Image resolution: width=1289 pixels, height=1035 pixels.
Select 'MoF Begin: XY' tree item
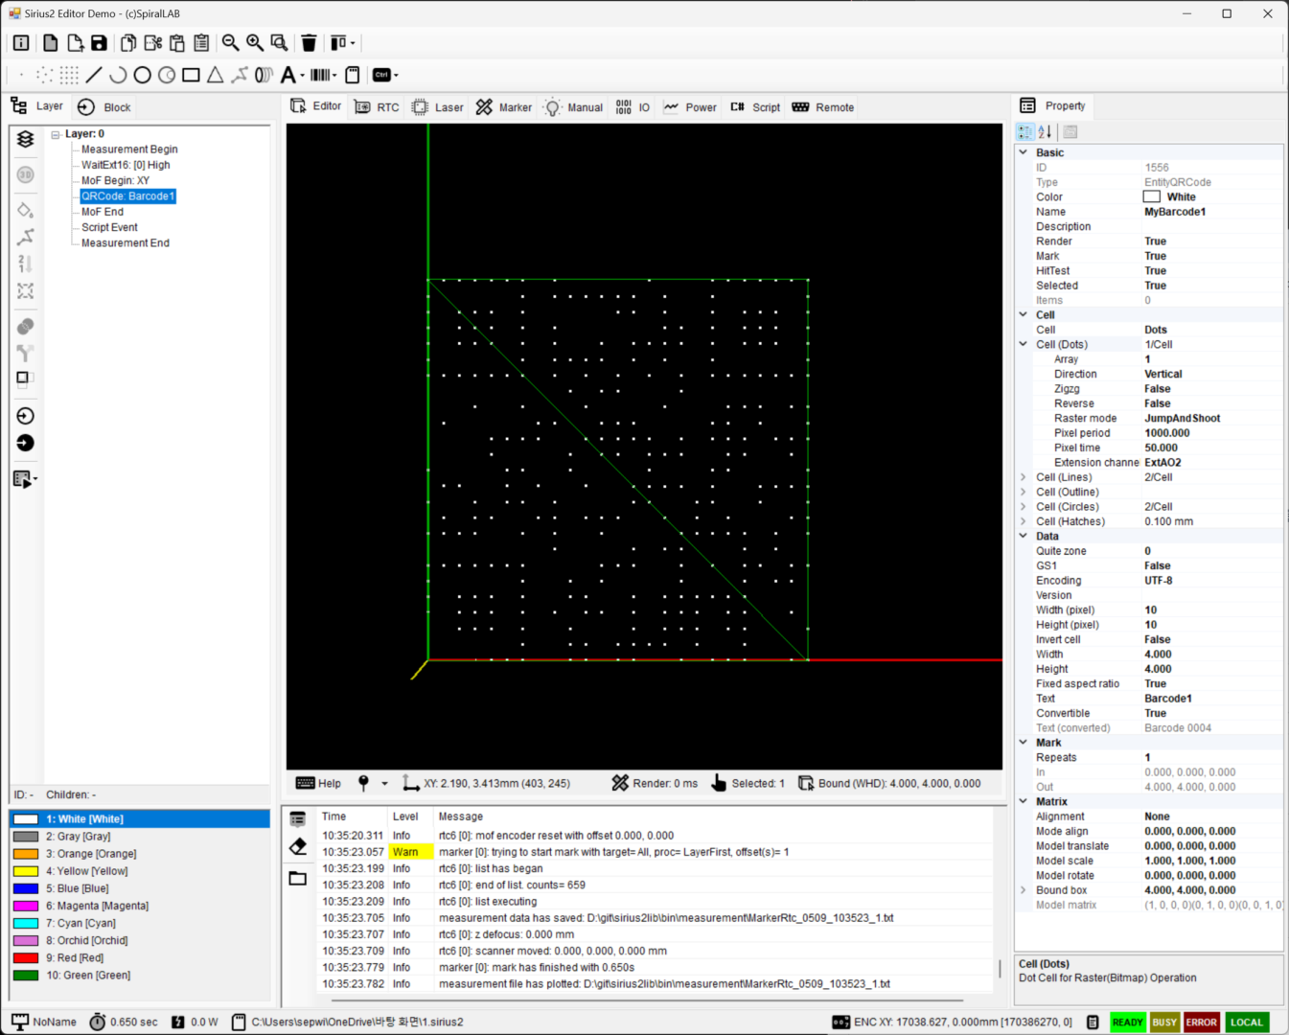coord(115,180)
